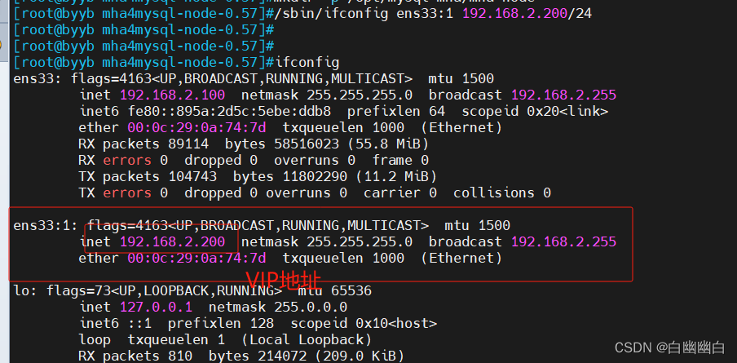Click the ens33 inet address 192.168.2.100
This screenshot has height=363, width=737.
[172, 95]
